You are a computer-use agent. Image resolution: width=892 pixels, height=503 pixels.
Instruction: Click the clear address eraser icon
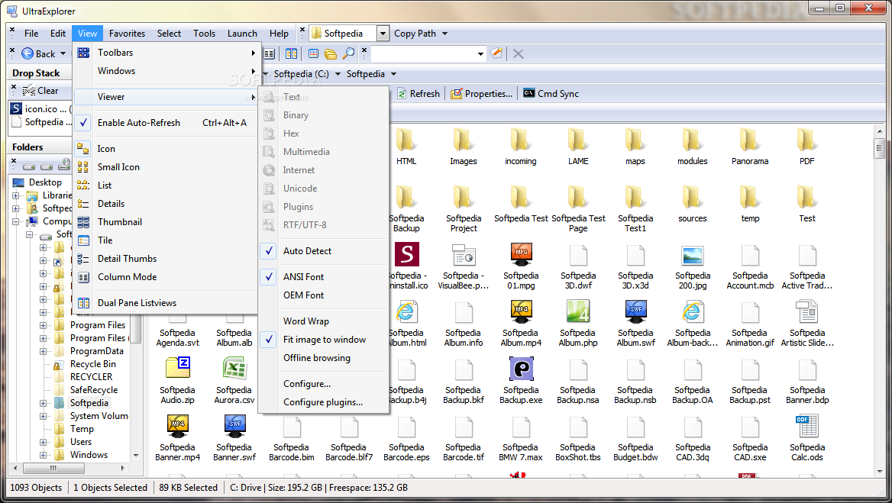point(496,53)
